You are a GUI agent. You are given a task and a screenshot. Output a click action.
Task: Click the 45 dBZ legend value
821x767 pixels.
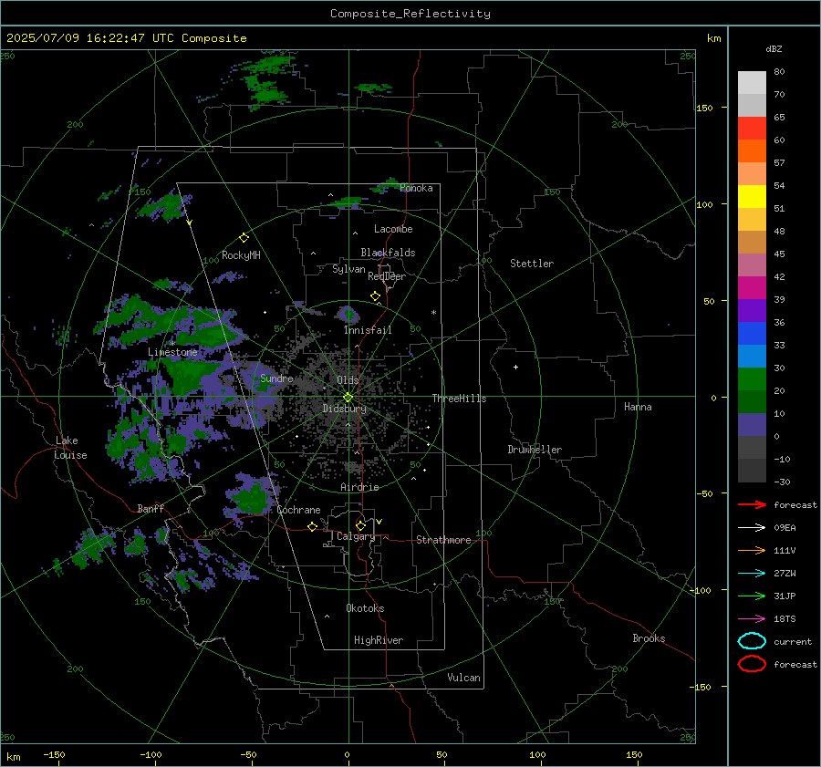779,254
